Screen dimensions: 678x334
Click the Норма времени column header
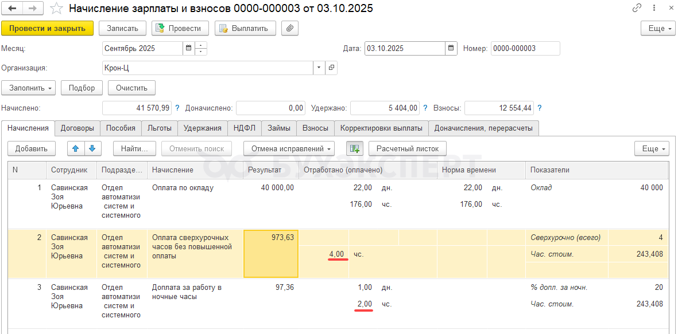(482, 170)
